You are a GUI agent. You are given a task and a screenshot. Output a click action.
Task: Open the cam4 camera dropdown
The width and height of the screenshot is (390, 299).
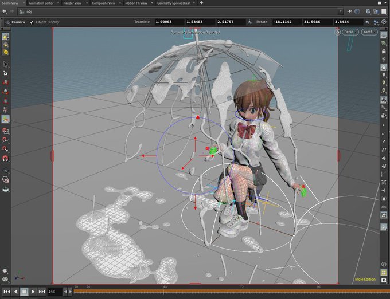coord(369,32)
